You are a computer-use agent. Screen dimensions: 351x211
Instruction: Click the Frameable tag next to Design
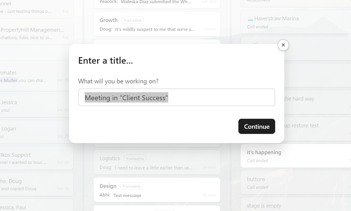(x=131, y=186)
